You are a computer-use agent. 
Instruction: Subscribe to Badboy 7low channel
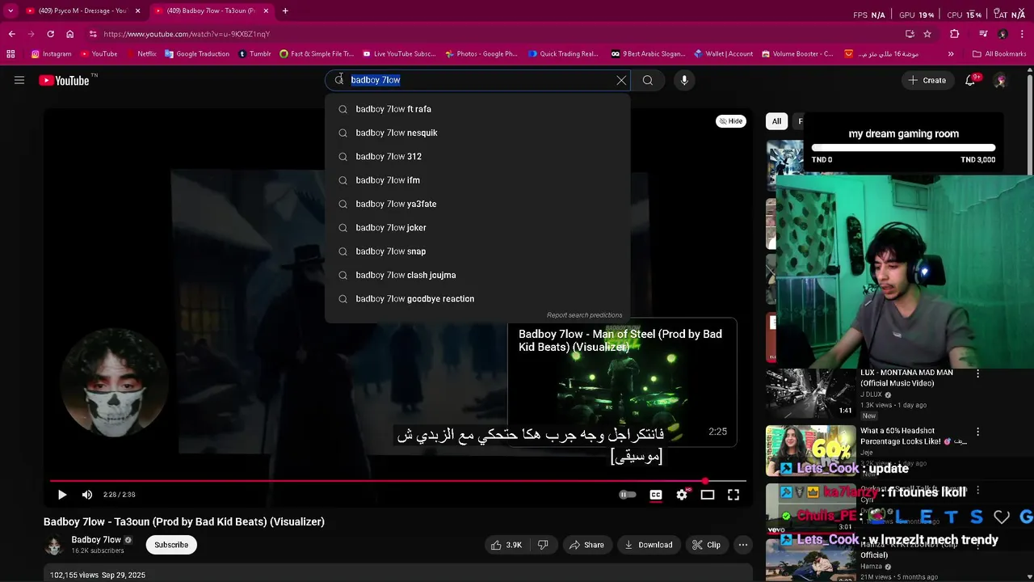pyautogui.click(x=171, y=545)
